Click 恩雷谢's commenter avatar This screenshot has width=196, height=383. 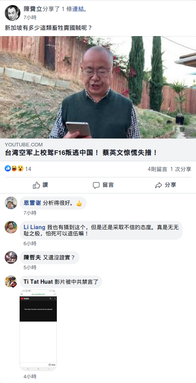(x=11, y=203)
